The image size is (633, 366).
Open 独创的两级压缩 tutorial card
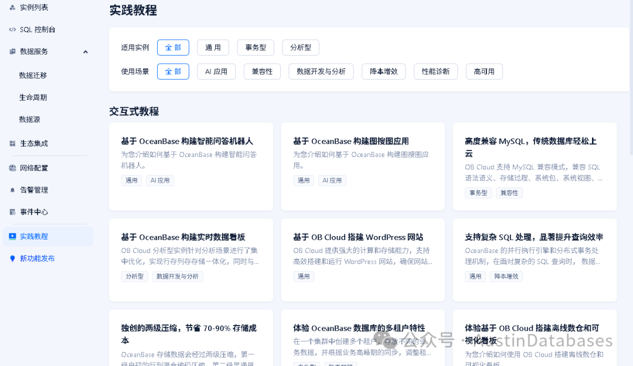[191, 338]
